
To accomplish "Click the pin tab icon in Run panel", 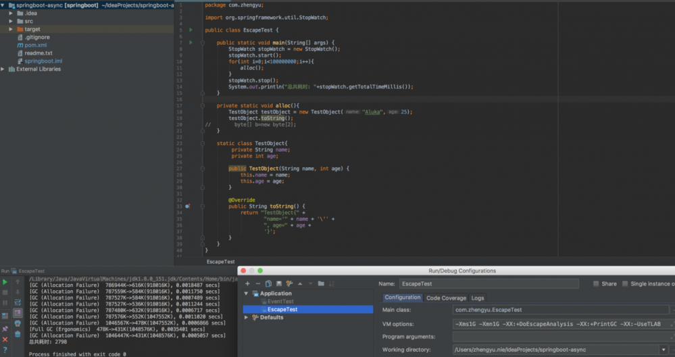I will coord(5,329).
